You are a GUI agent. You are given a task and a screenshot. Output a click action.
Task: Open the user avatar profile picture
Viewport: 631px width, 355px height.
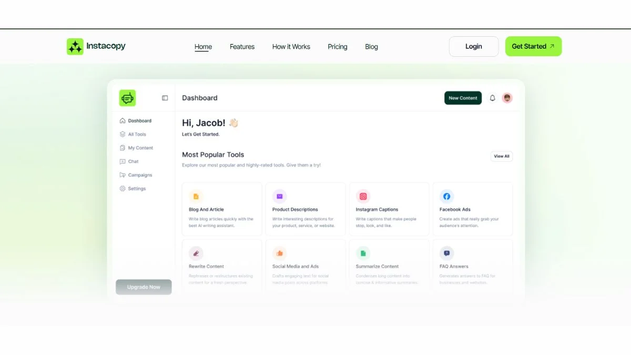pyautogui.click(x=507, y=98)
